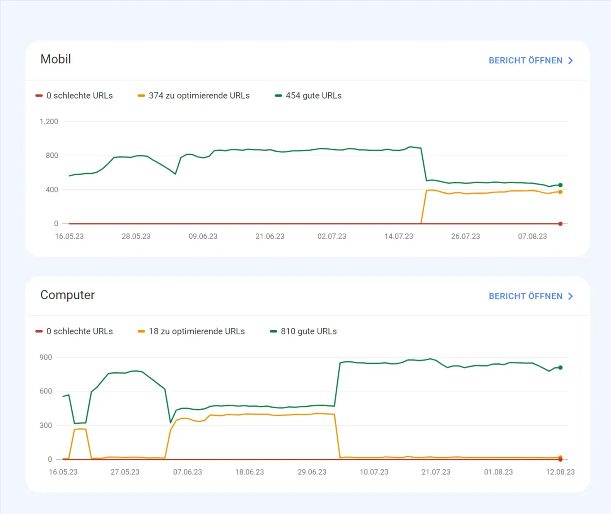Click red endpoint dot on Mobil chart
This screenshot has width=611, height=514.
560,224
